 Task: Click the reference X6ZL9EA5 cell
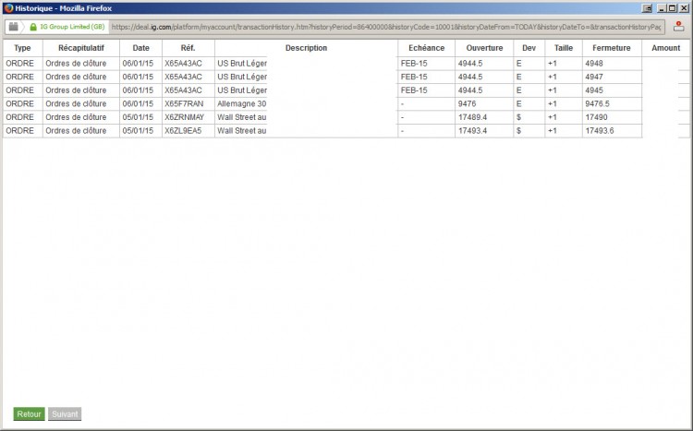[x=188, y=131]
